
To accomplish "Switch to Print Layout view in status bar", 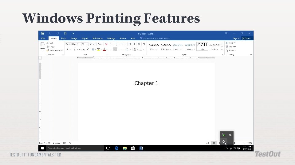I will click(214, 143).
